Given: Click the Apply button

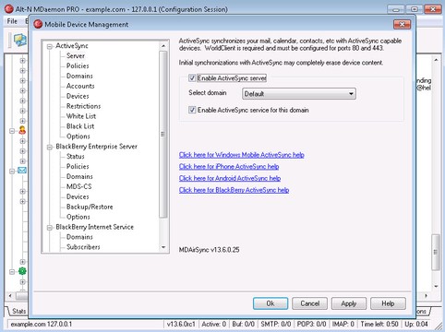Looking at the screenshot, I should point(349,303).
